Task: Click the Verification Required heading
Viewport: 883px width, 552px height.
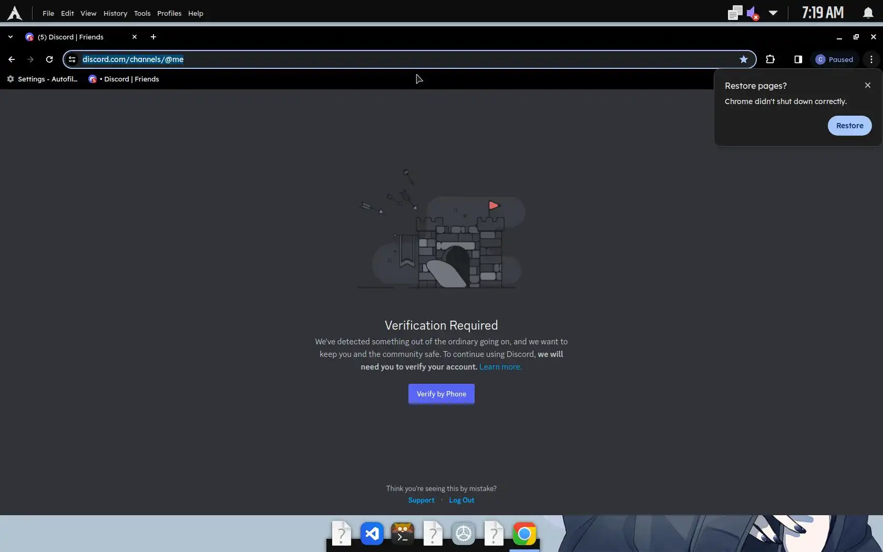Action: [441, 325]
